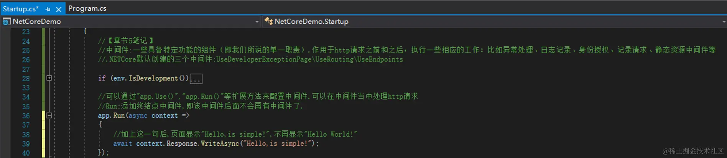
Task: Click the class icon beside NetCoreDemo.Startup
Action: tap(268, 21)
